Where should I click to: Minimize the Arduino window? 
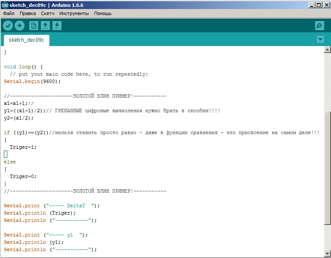click(x=312, y=5)
